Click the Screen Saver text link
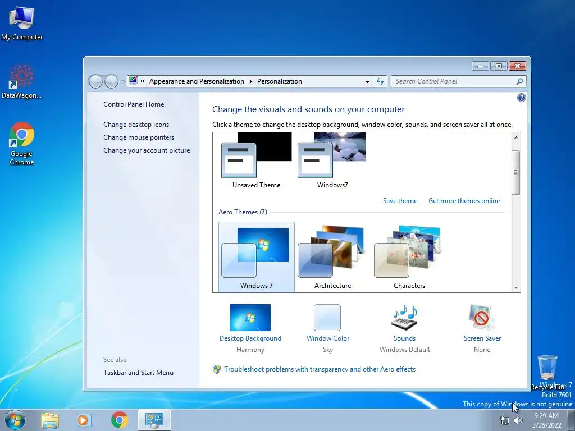 [x=482, y=338]
